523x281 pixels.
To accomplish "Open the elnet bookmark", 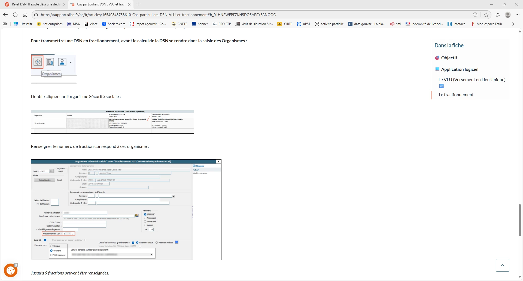I will coord(91,24).
